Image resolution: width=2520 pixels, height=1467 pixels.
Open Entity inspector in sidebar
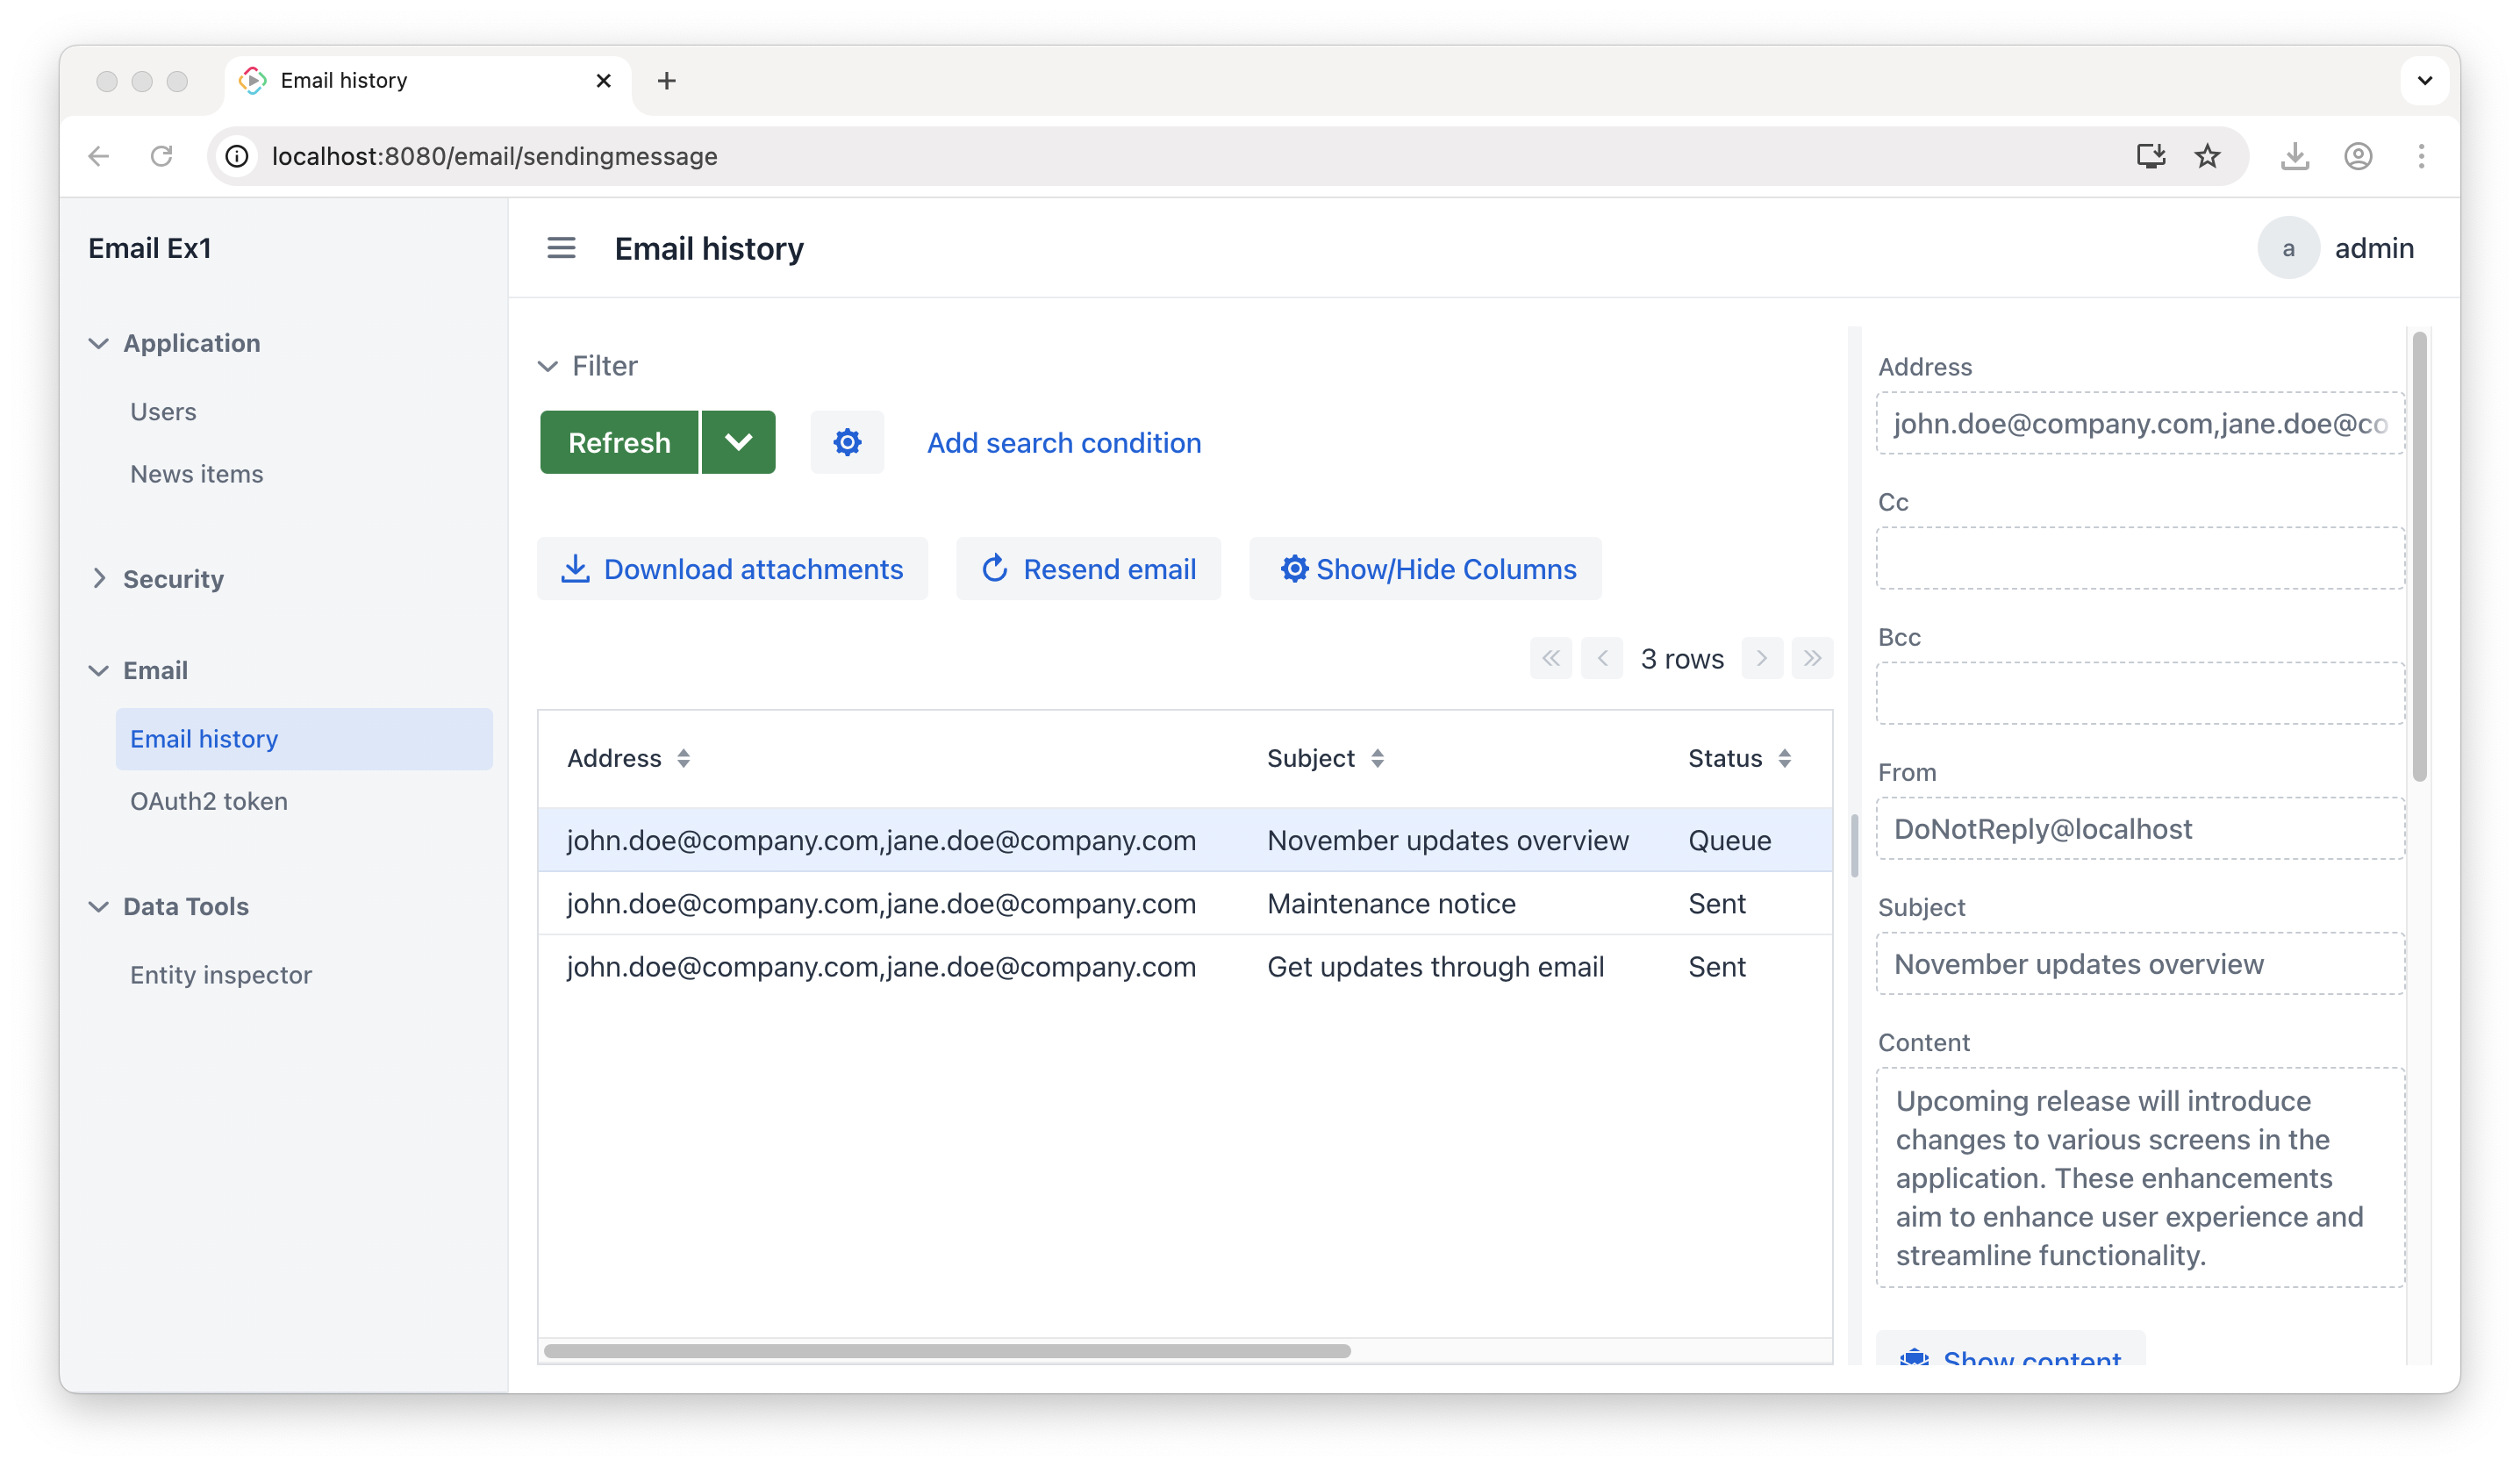[x=221, y=975]
